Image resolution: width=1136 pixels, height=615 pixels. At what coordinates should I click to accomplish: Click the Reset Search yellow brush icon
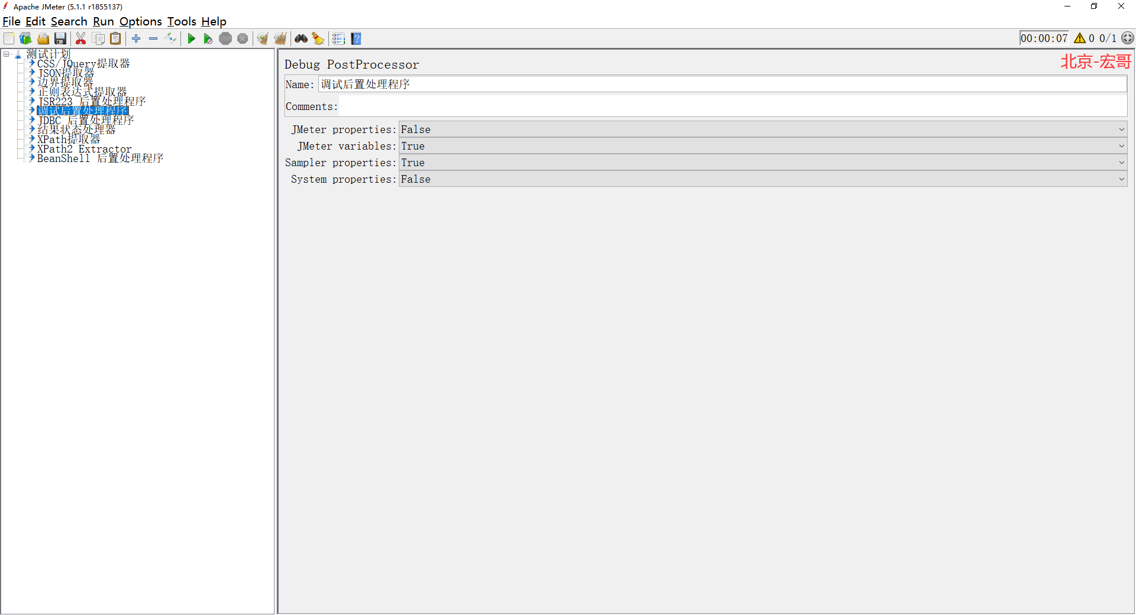(318, 38)
